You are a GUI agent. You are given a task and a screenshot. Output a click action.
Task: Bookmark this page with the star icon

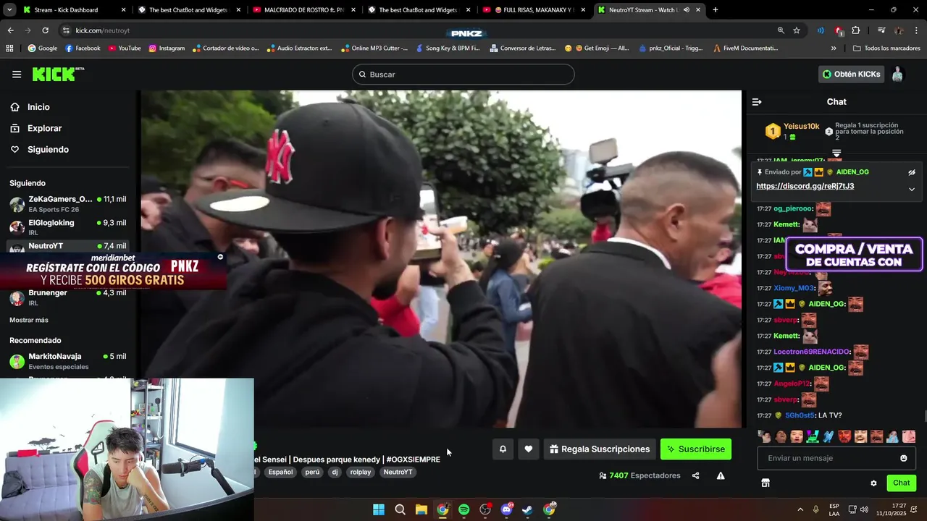pos(797,30)
